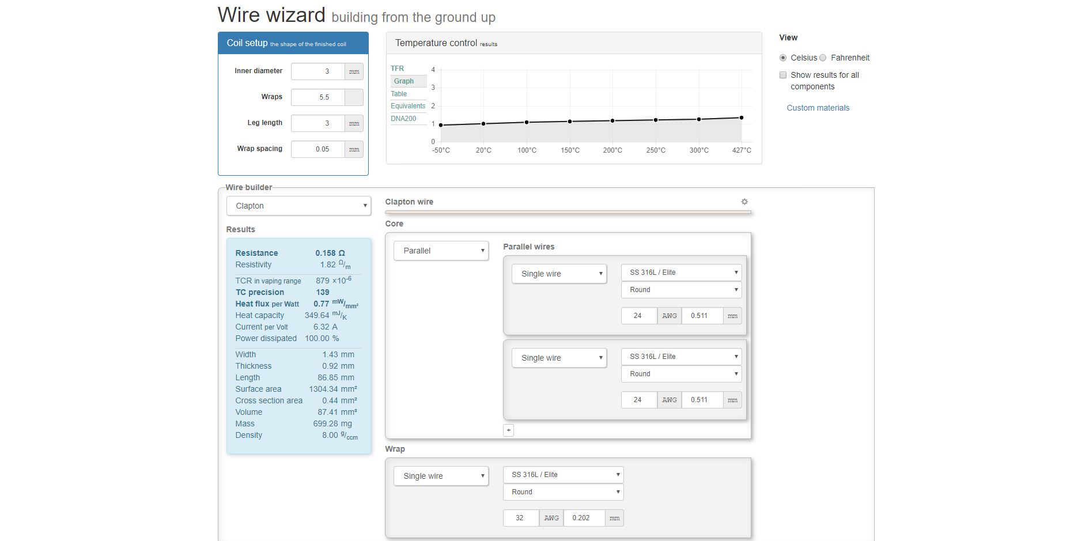Click the Wraps input field
This screenshot has width=1089, height=541.
click(x=318, y=97)
